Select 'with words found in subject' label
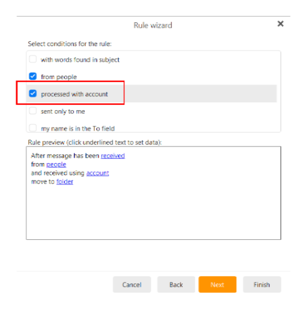 pos(80,60)
